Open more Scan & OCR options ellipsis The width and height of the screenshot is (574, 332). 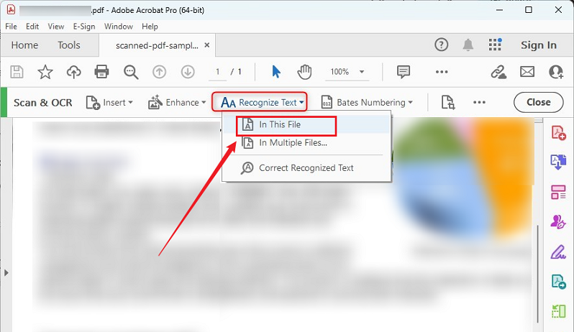pos(479,102)
